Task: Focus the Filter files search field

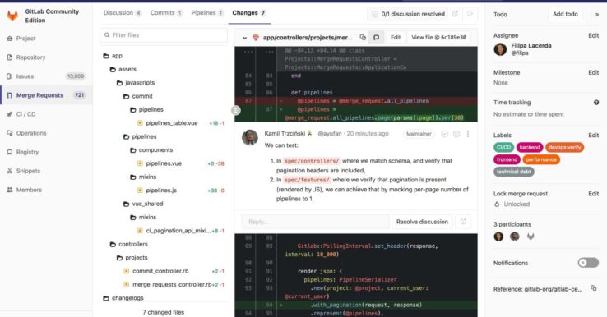Action: (164, 34)
